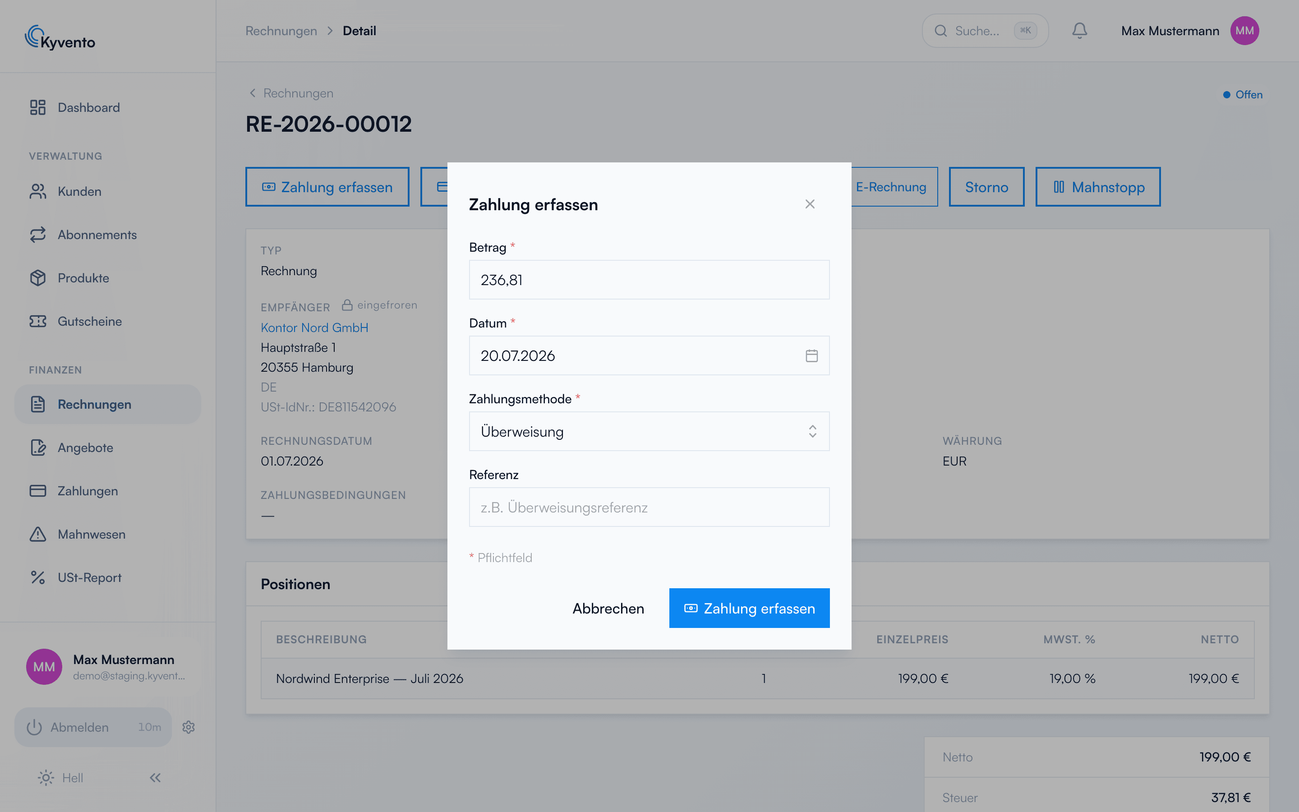Submit the blue Zahlung erfassen button
1299x812 pixels.
click(x=749, y=608)
